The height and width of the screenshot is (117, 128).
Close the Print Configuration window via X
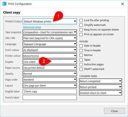pyautogui.click(x=123, y=4)
